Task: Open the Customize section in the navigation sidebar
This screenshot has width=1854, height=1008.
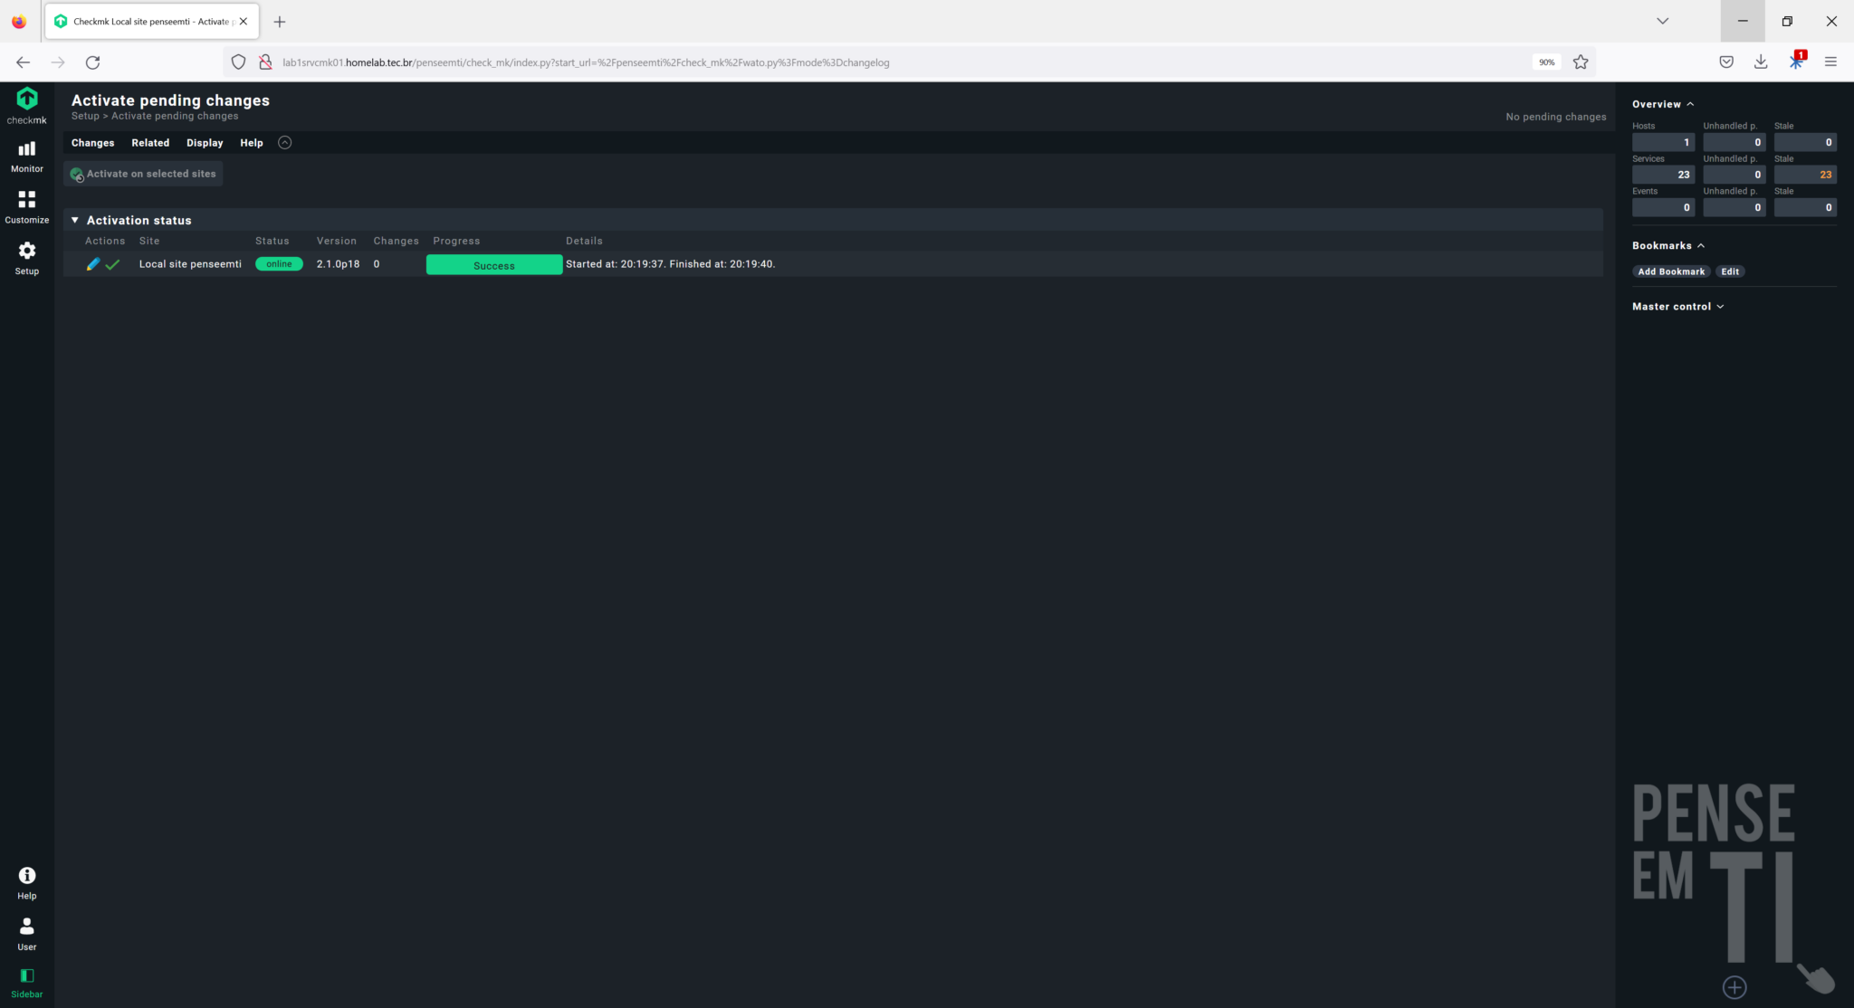Action: [25, 205]
